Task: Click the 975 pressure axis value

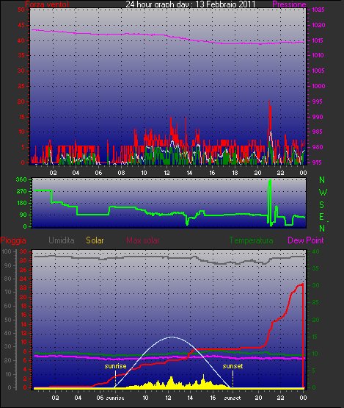Action: pyautogui.click(x=317, y=162)
